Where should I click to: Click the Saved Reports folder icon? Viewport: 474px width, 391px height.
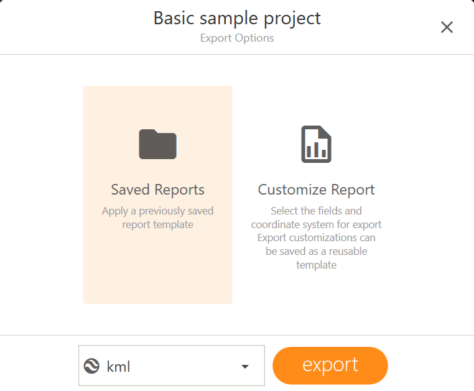pos(157,144)
